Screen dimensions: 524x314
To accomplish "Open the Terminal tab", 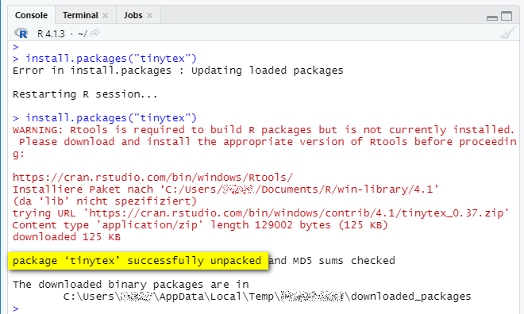I will pos(80,15).
